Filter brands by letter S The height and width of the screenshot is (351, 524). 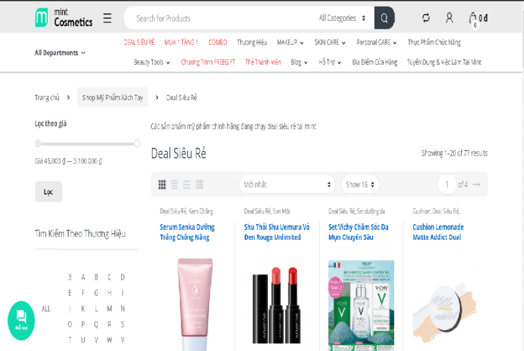coord(122,325)
